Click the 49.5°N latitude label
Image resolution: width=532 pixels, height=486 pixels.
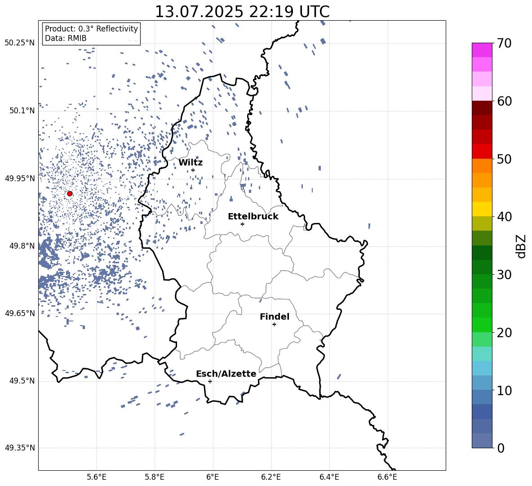click(22, 381)
